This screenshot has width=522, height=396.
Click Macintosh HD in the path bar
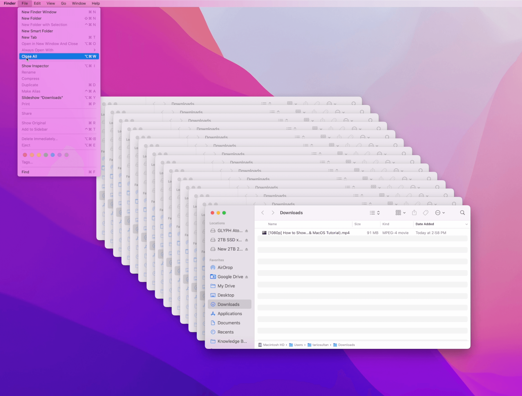(x=271, y=345)
